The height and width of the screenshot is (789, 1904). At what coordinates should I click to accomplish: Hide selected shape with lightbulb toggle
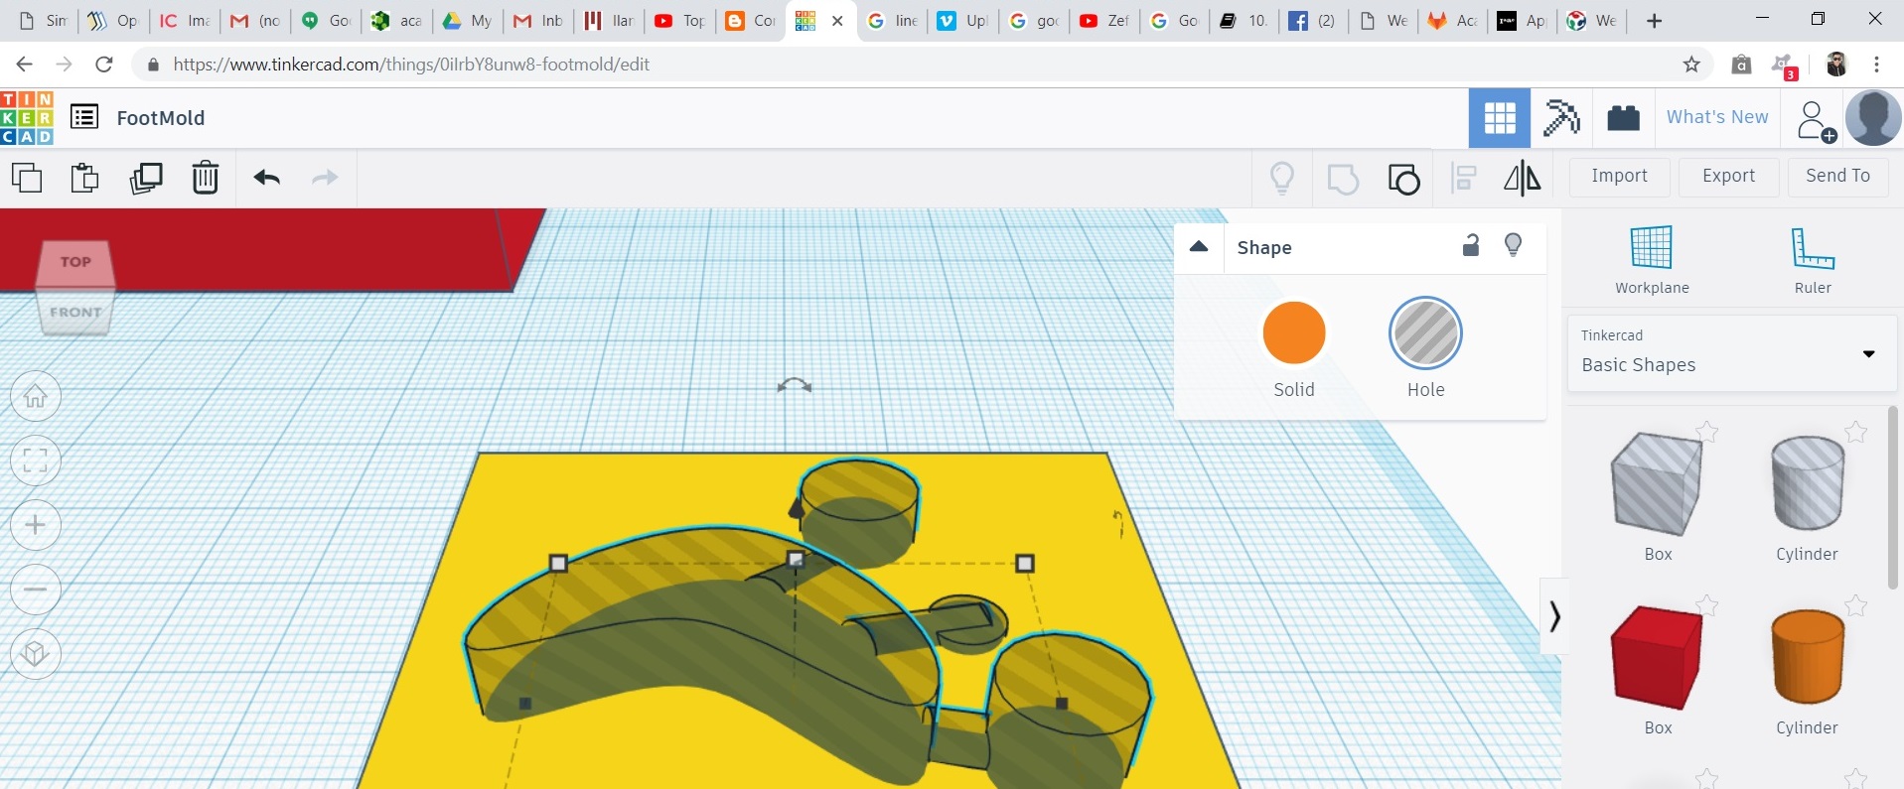pos(1513,245)
